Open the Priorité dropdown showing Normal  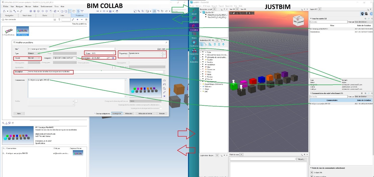pos(34,58)
